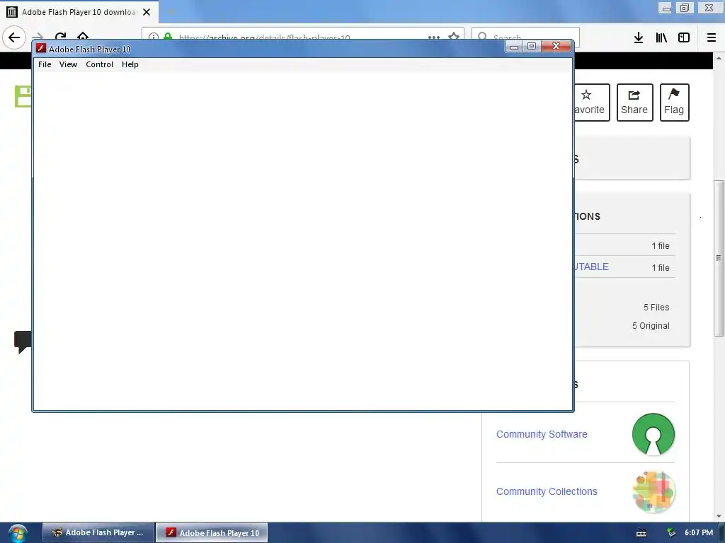Open the Help menu in Flash Player
This screenshot has width=725, height=543.
coord(130,64)
